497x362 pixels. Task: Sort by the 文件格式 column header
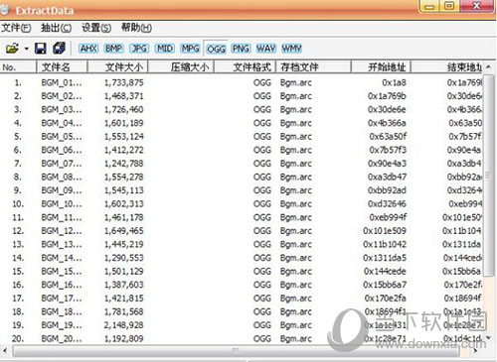pyautogui.click(x=245, y=67)
